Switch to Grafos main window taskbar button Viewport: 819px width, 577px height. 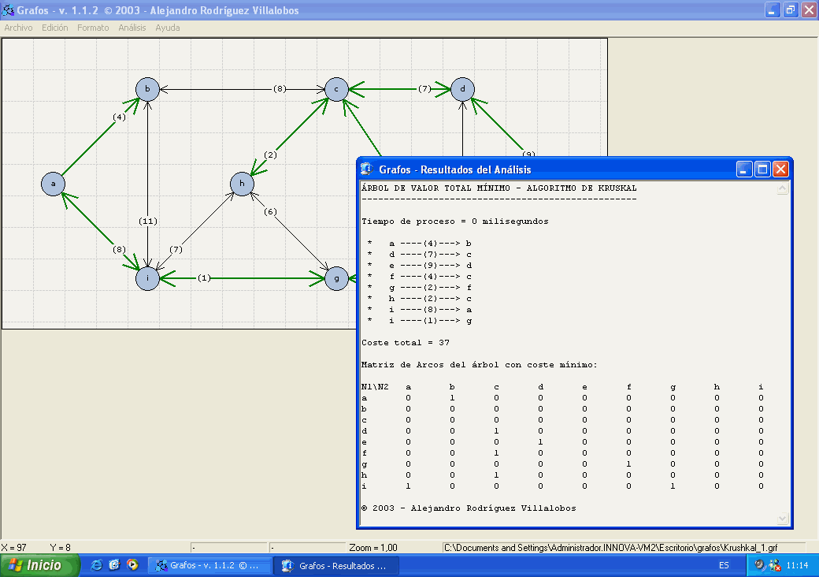point(209,565)
